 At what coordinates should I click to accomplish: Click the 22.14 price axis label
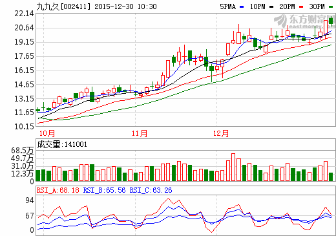coord(24,14)
